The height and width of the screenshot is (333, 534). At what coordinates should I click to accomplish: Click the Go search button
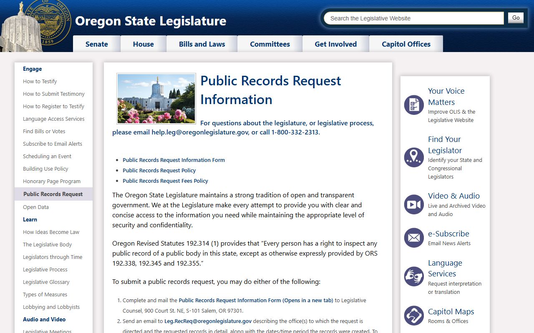click(516, 17)
